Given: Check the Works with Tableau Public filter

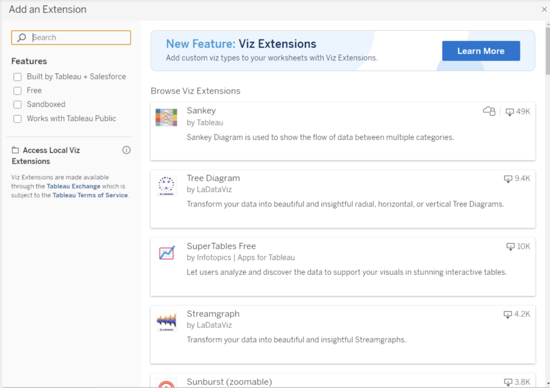Looking at the screenshot, I should pos(16,118).
